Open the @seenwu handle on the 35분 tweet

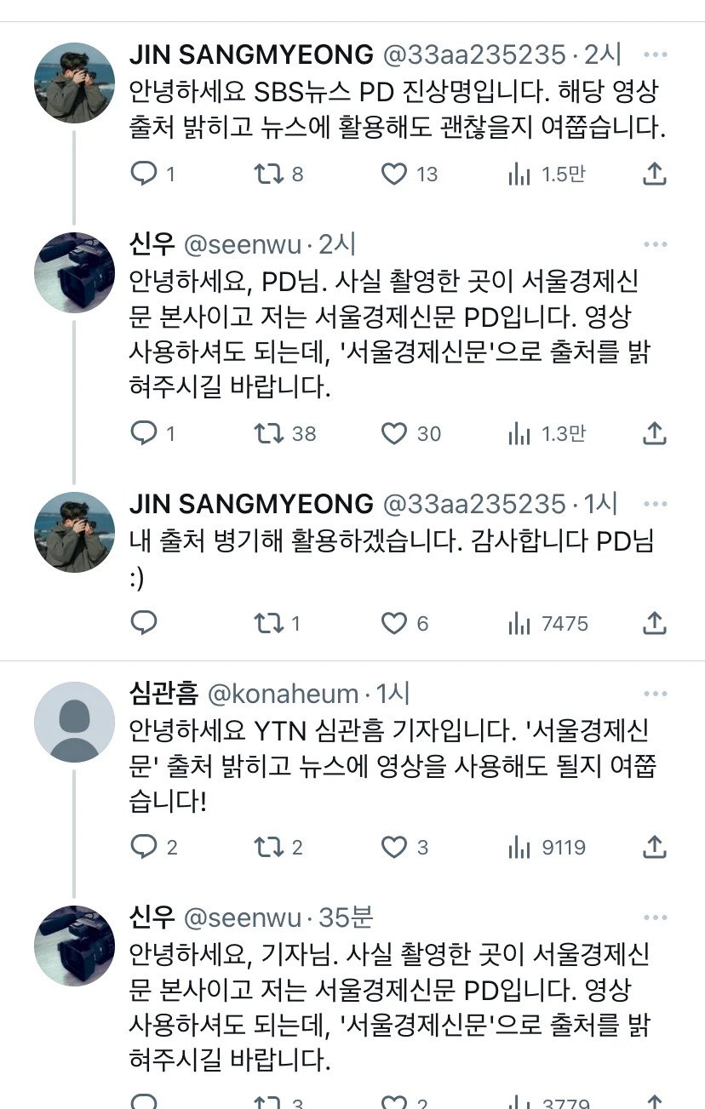243,917
